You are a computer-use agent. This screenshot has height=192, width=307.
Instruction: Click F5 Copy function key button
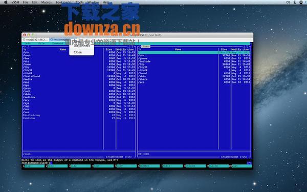[126, 166]
